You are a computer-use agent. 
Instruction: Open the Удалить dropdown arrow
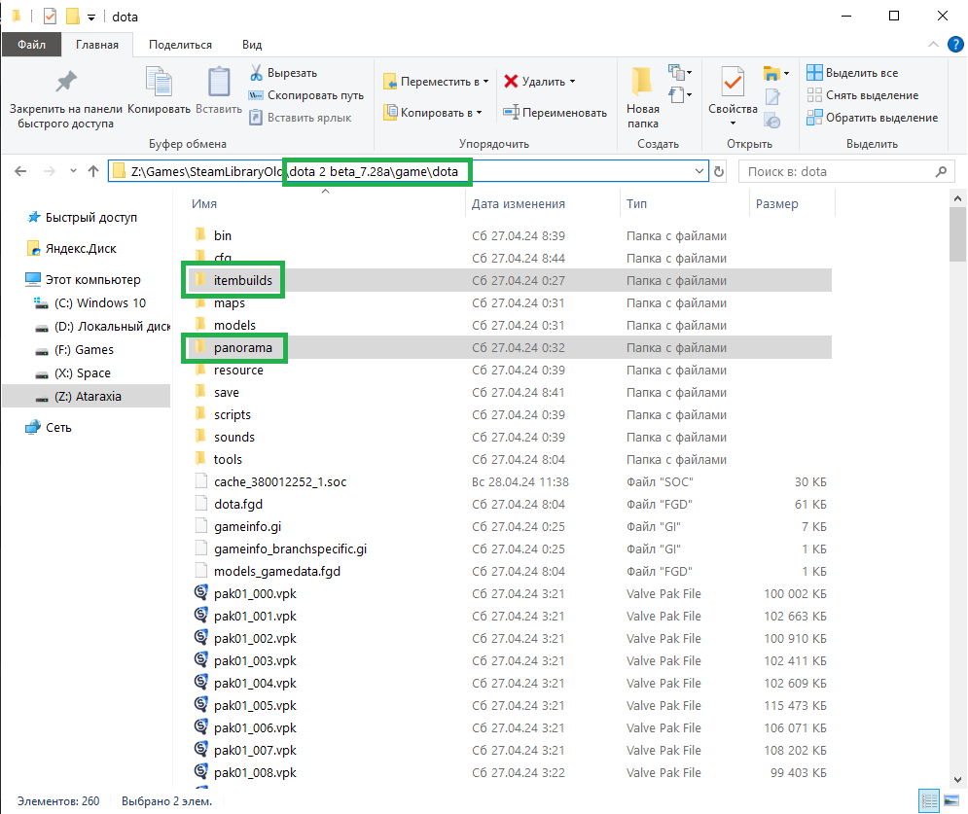pyautogui.click(x=572, y=82)
